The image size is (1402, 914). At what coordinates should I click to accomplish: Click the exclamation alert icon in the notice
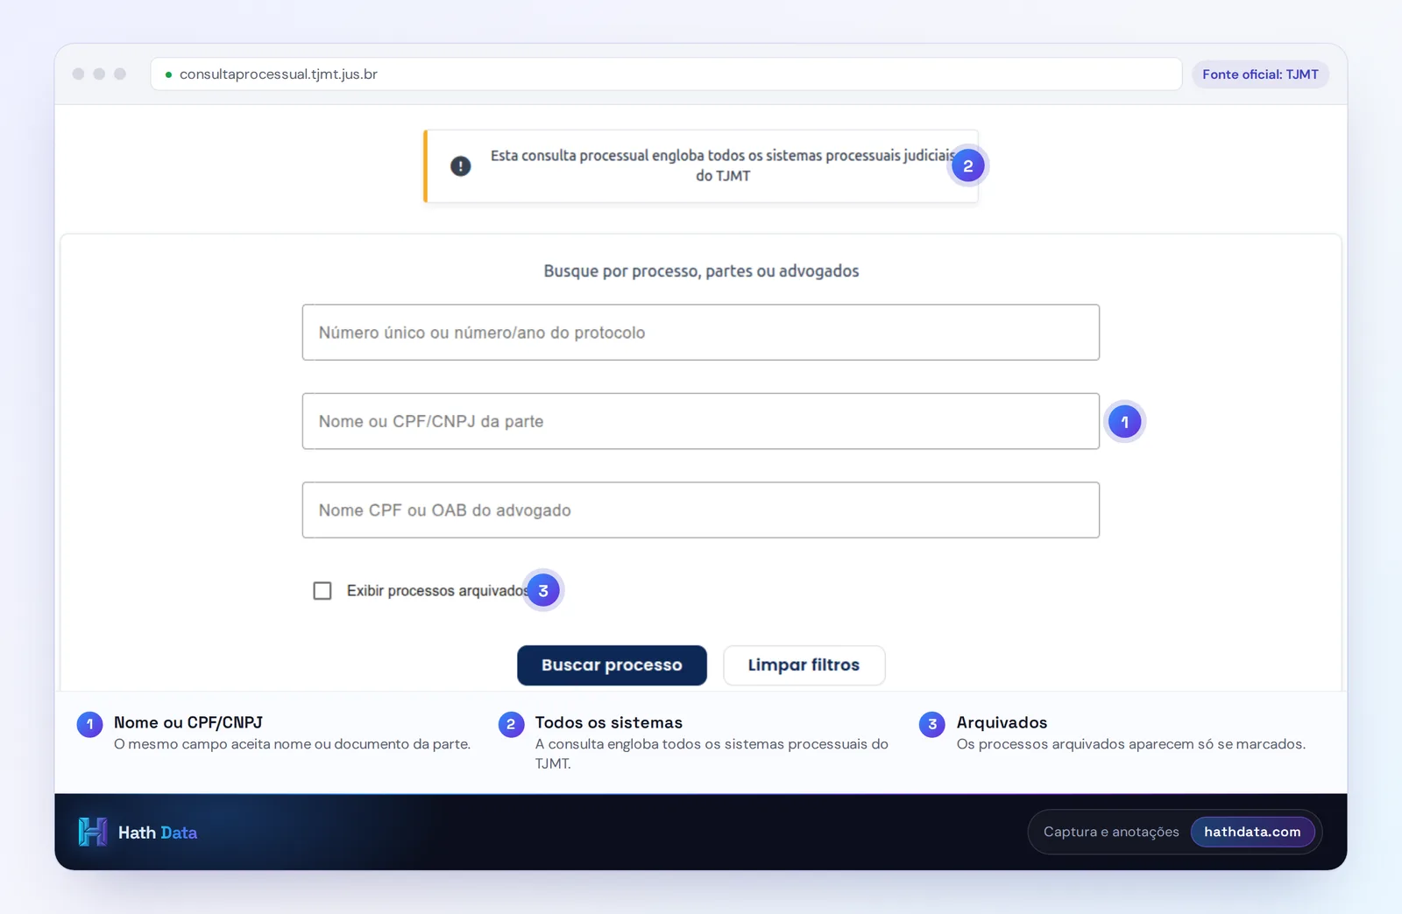[460, 166]
